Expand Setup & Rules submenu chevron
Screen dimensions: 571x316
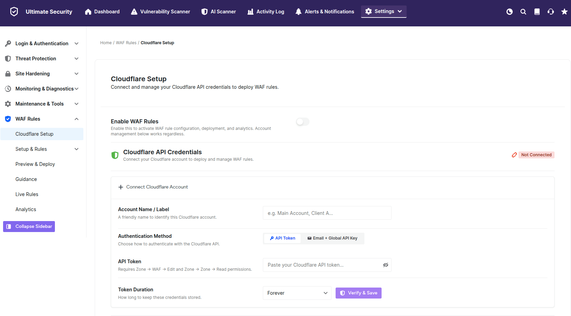[77, 149]
